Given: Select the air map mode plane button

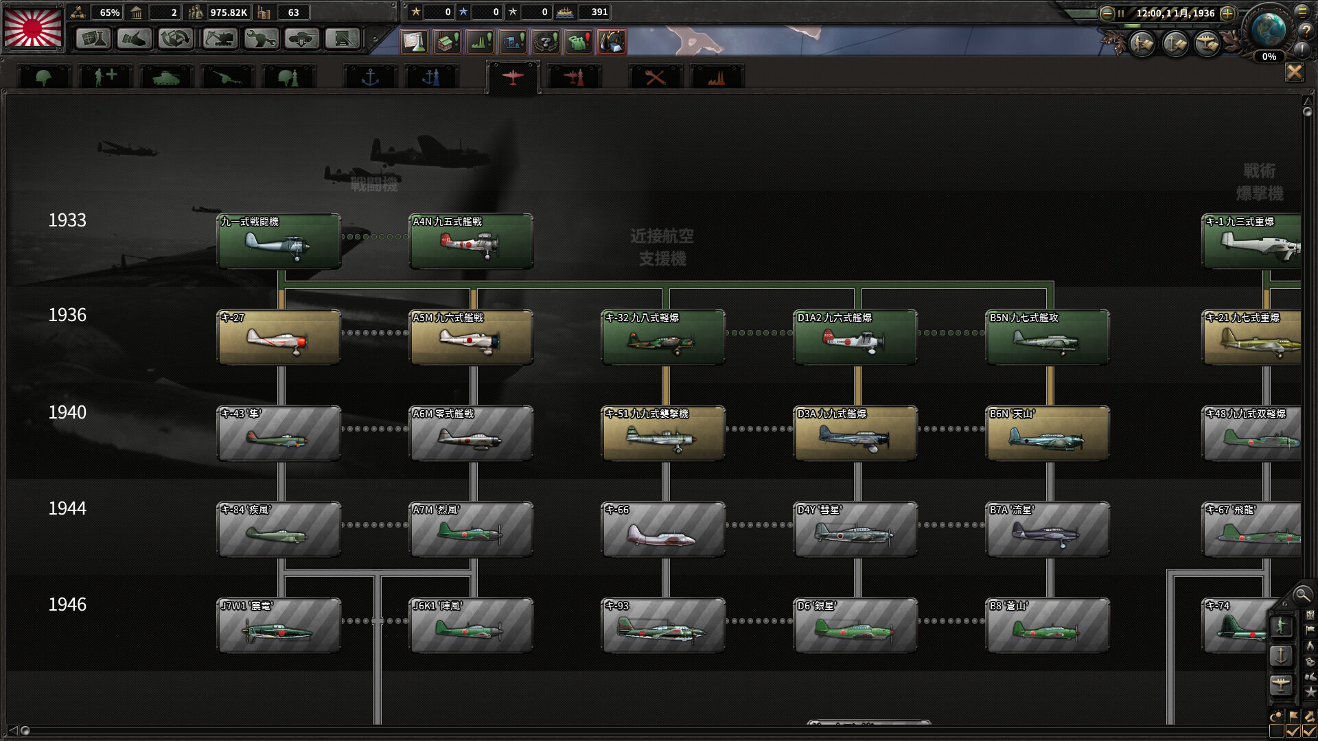Looking at the screenshot, I should coord(1281,684).
